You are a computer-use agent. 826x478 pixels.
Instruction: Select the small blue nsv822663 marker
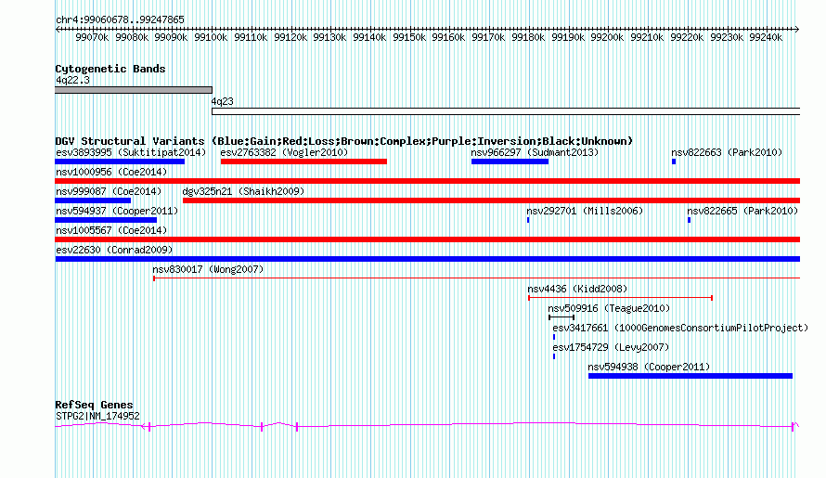coord(674,161)
